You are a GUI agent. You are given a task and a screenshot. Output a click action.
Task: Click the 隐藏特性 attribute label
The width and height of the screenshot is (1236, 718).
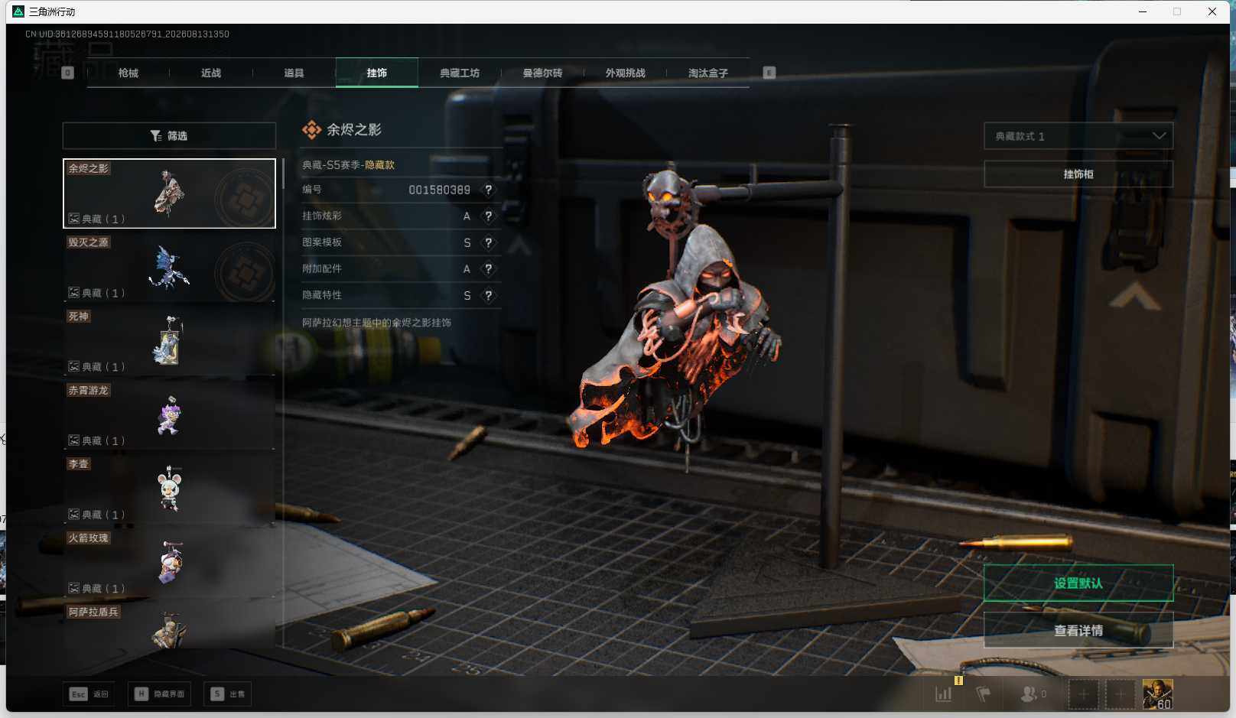[x=321, y=295]
